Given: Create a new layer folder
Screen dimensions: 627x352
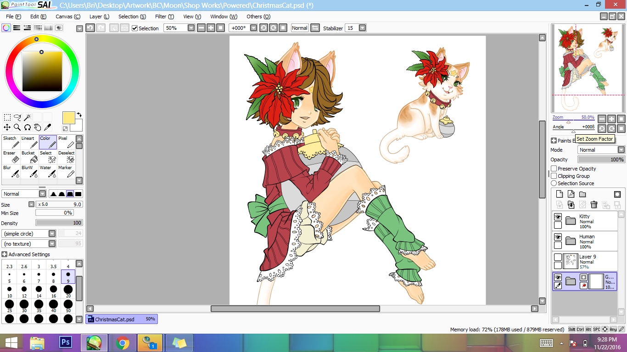Looking at the screenshot, I should (x=582, y=194).
